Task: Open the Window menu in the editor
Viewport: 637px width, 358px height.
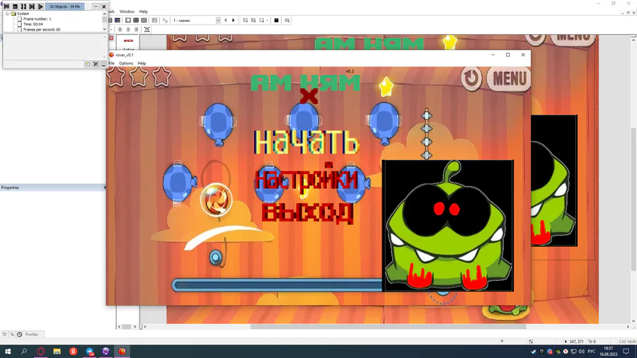Action: 127,12
